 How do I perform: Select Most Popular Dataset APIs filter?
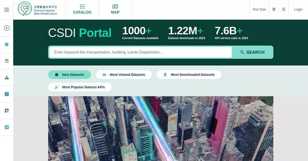click(80, 87)
